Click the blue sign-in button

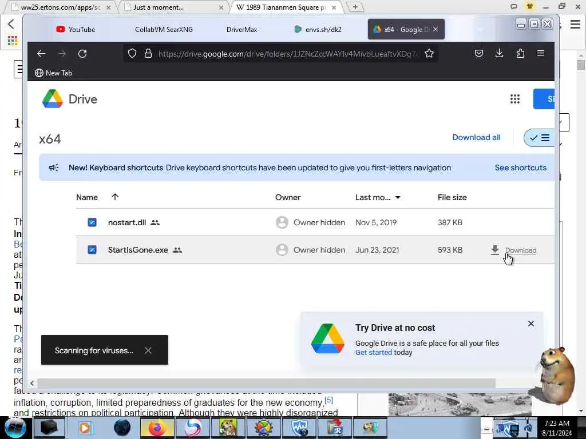click(544, 99)
